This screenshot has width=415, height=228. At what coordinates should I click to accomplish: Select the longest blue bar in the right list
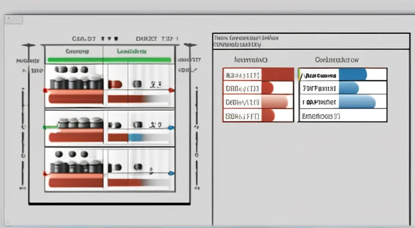(342, 102)
